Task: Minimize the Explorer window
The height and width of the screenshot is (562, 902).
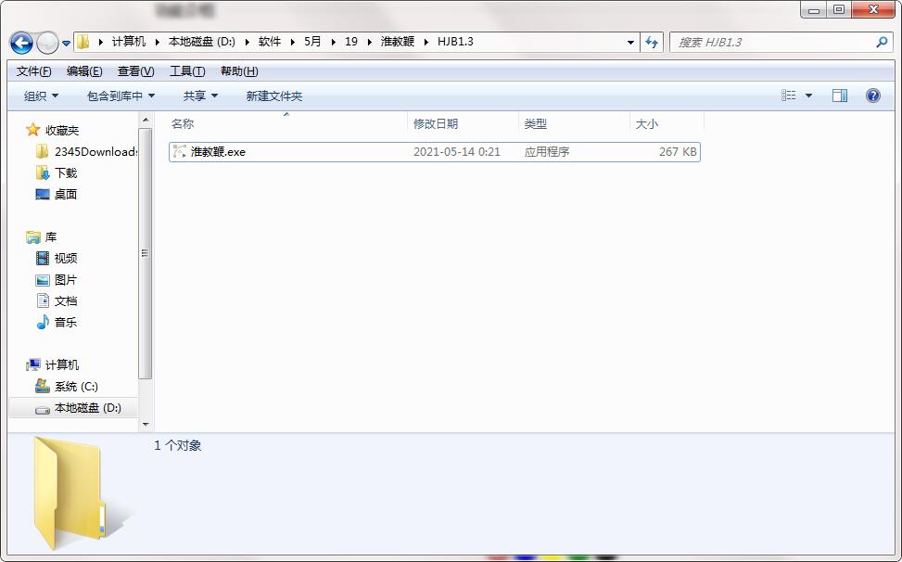Action: tap(814, 9)
